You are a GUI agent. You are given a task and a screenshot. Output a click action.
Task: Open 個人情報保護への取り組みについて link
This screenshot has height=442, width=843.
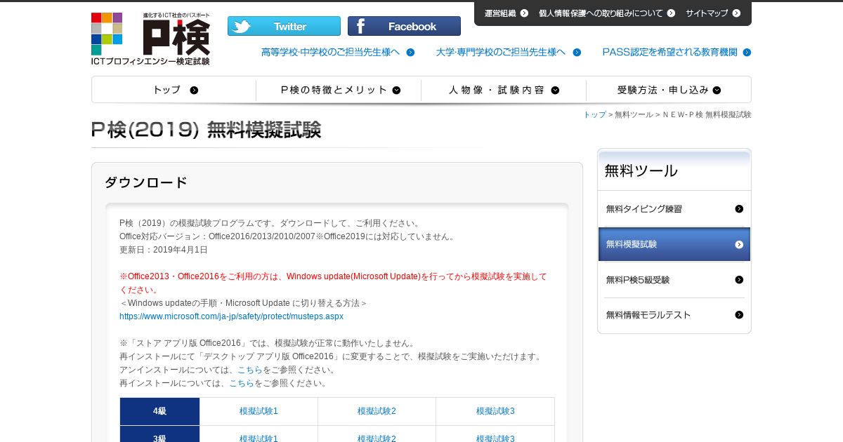click(601, 13)
